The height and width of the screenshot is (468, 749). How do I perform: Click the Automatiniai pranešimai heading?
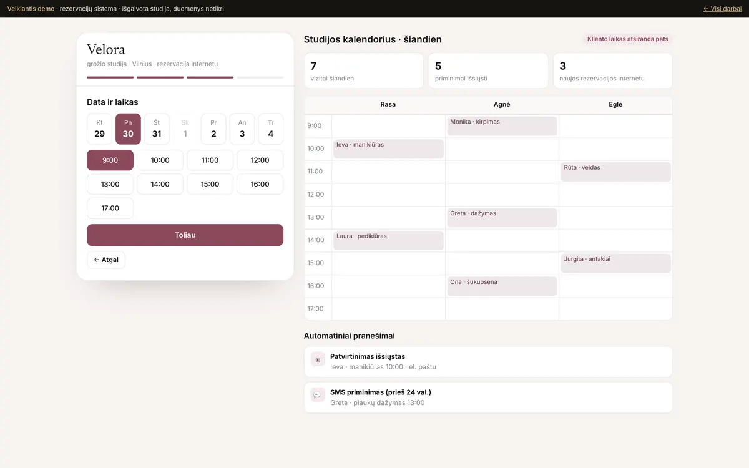[349, 336]
